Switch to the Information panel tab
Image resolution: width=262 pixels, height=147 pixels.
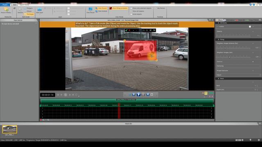click(229, 20)
